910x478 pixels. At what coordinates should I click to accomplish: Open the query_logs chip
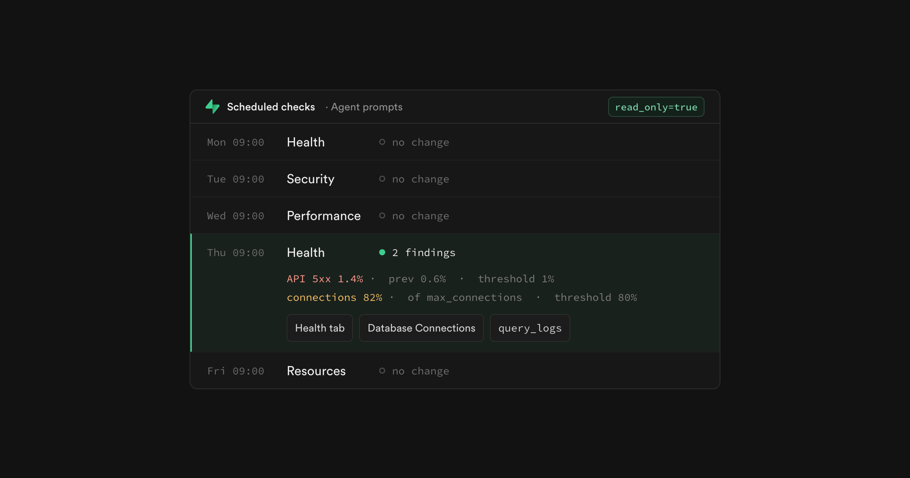530,328
